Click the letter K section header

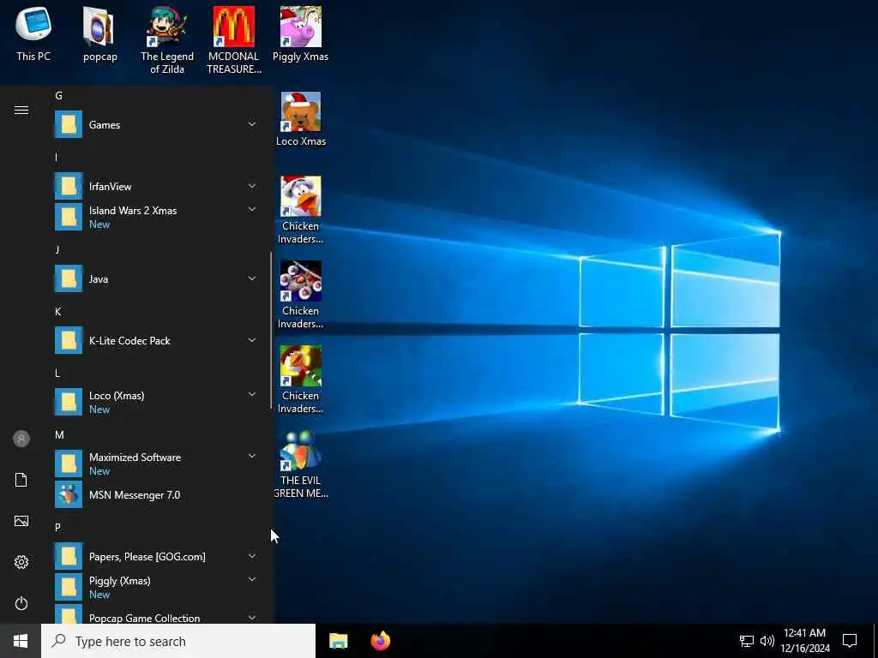[x=57, y=311]
